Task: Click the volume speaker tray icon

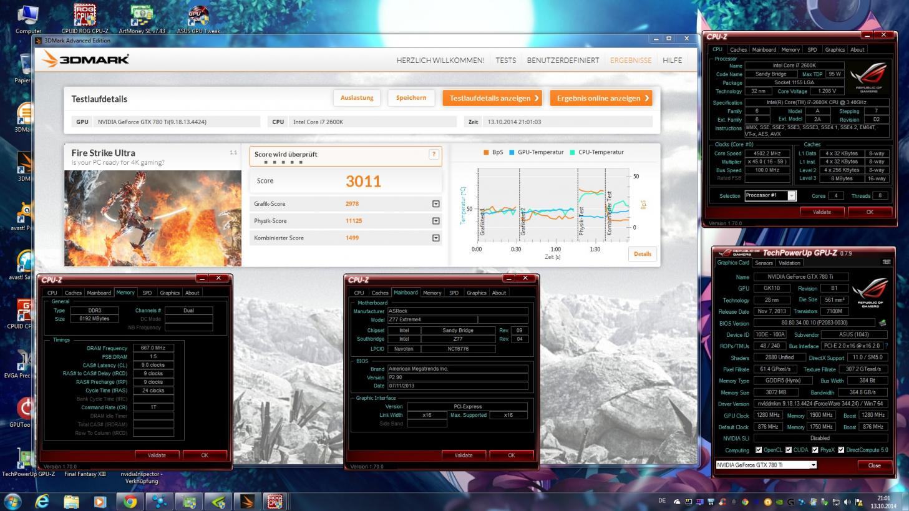Action: tap(847, 502)
